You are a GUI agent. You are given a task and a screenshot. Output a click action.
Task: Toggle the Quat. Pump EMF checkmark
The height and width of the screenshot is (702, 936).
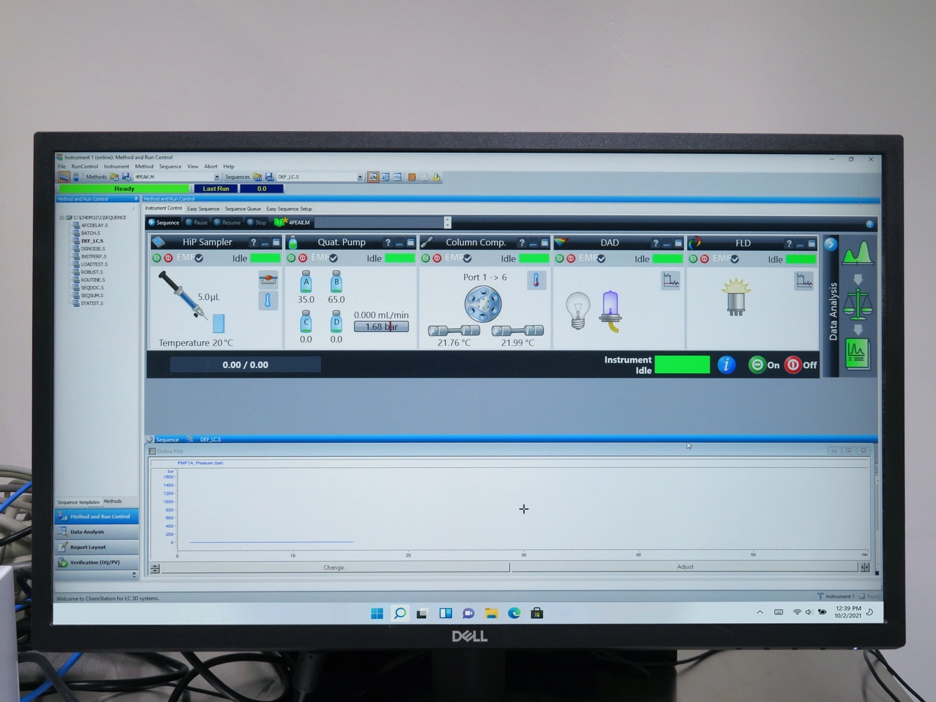pyautogui.click(x=333, y=258)
